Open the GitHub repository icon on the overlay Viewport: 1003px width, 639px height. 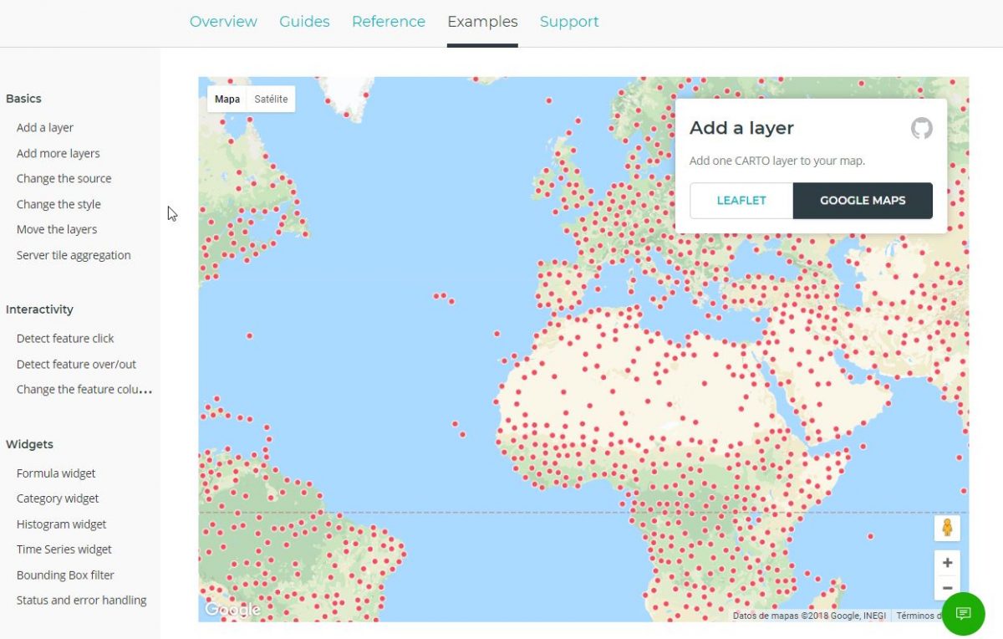(x=922, y=128)
